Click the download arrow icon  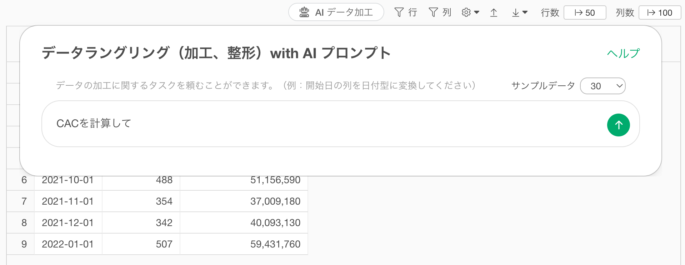(x=515, y=13)
